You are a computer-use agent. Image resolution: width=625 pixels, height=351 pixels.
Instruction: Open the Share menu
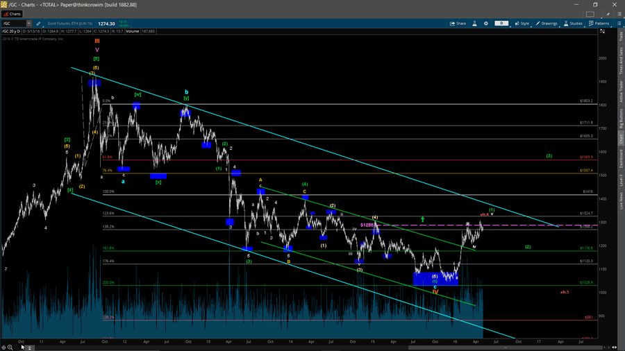tap(458, 24)
